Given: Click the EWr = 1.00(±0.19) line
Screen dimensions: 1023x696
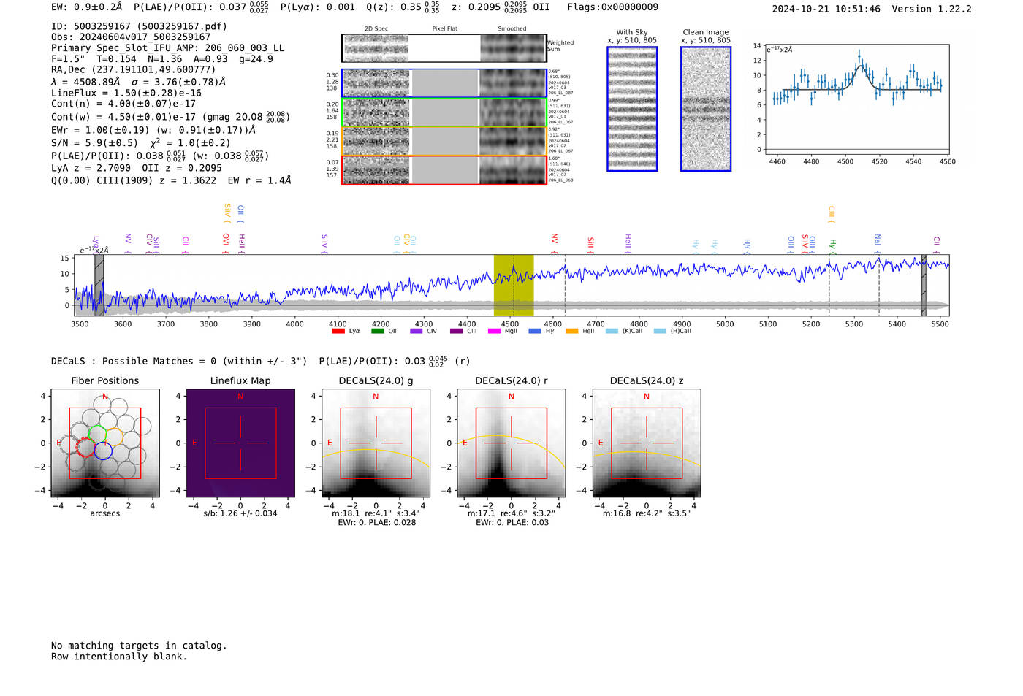Looking at the screenshot, I should pos(153,130).
